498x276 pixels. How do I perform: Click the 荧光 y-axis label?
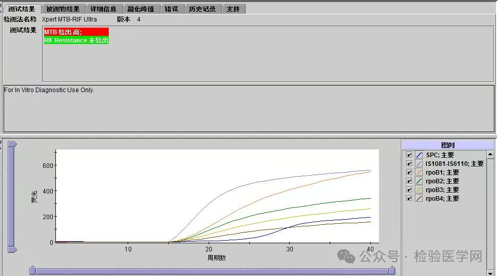click(x=34, y=197)
